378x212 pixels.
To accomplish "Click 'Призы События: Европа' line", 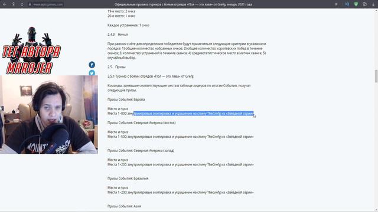I will click(x=126, y=100).
